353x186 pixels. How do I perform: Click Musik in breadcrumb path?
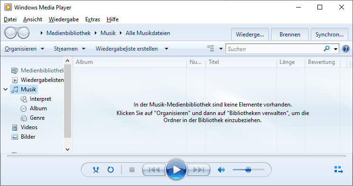pos(108,33)
